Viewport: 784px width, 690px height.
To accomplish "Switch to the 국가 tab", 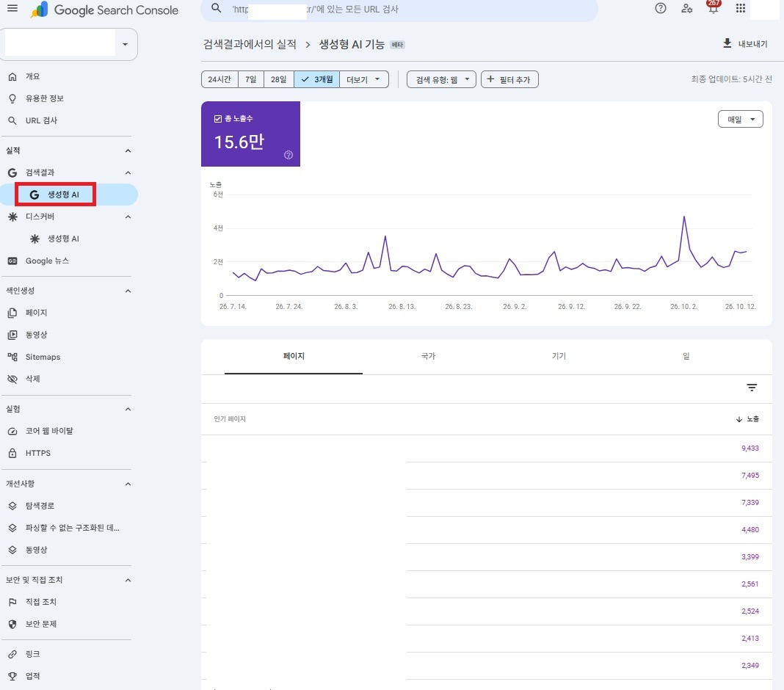I will (x=428, y=356).
